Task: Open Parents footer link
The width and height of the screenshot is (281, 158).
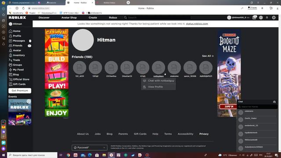Action: (x=123, y=134)
